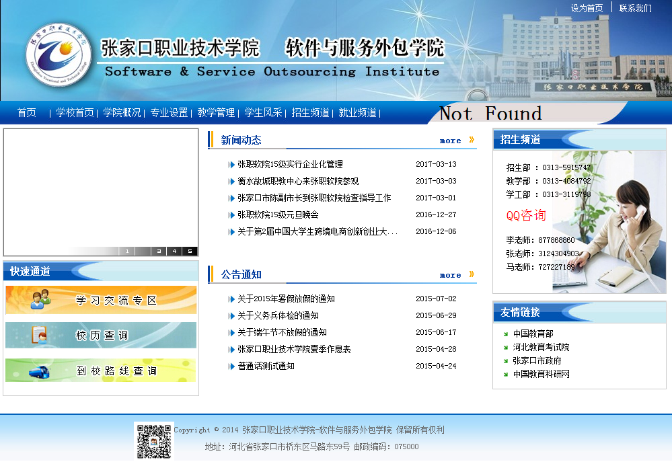Image resolution: width=672 pixels, height=466 pixels.
Task: Jump to carousel slide 1
Action: coord(127,251)
